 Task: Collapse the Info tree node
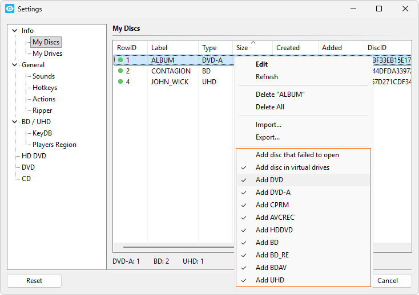coord(15,31)
